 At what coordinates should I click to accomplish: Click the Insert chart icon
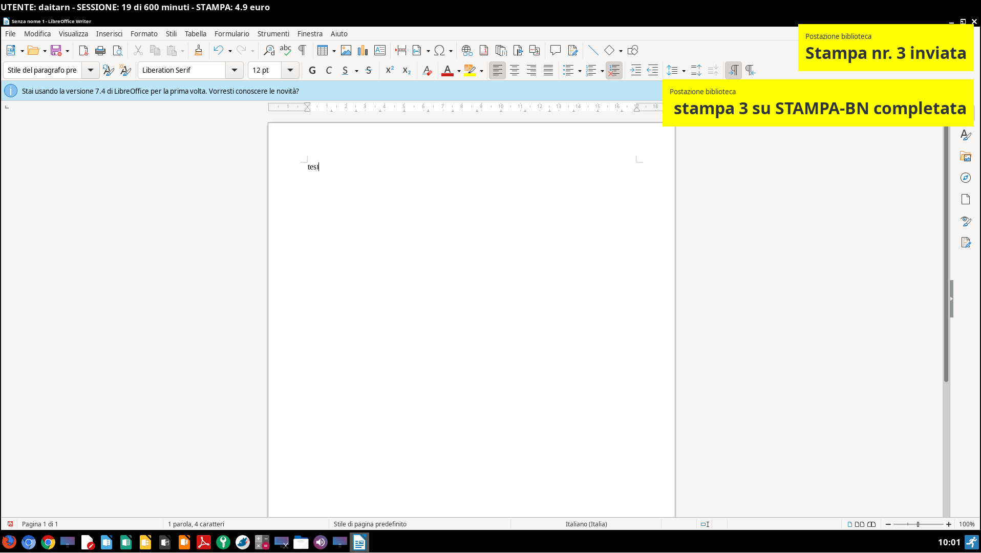[x=362, y=50]
